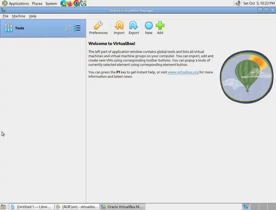Viewport: 276px width, 210px height.
Task: Click Oracle VirtualBox Manager taskbar button
Action: (x=123, y=207)
